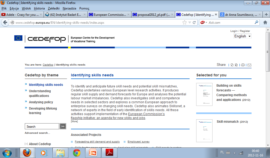Submit search with the >> button
The width and height of the screenshot is (270, 158).
coord(63,126)
